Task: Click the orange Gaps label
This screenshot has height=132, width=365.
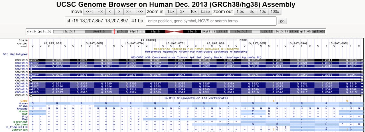Action: coord(24,101)
